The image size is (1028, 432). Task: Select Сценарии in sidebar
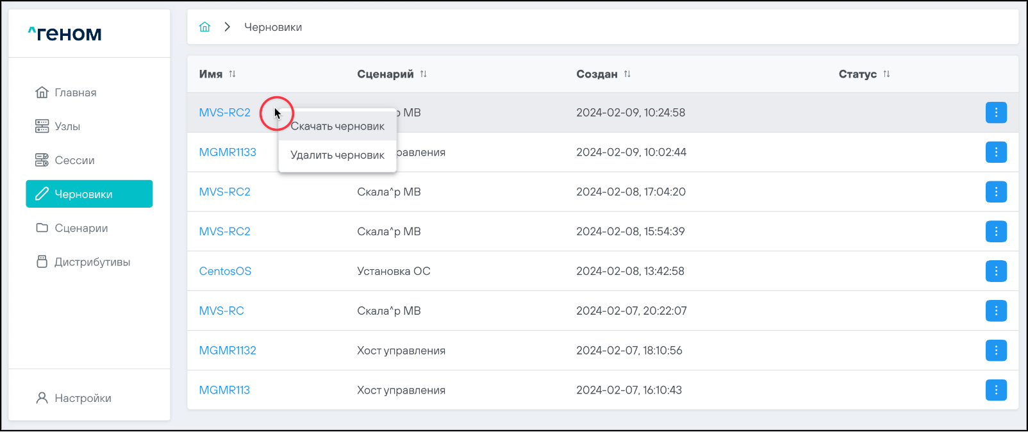click(x=81, y=228)
